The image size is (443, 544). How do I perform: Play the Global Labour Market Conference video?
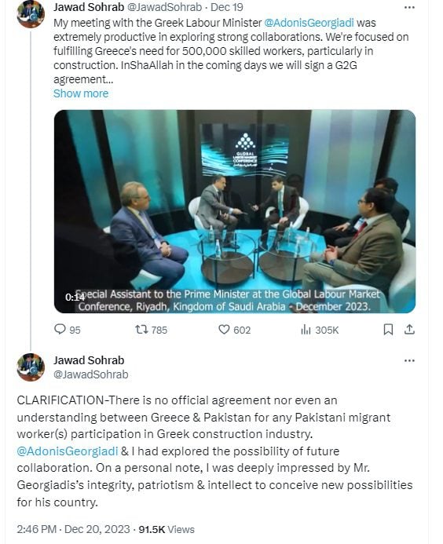(235, 211)
